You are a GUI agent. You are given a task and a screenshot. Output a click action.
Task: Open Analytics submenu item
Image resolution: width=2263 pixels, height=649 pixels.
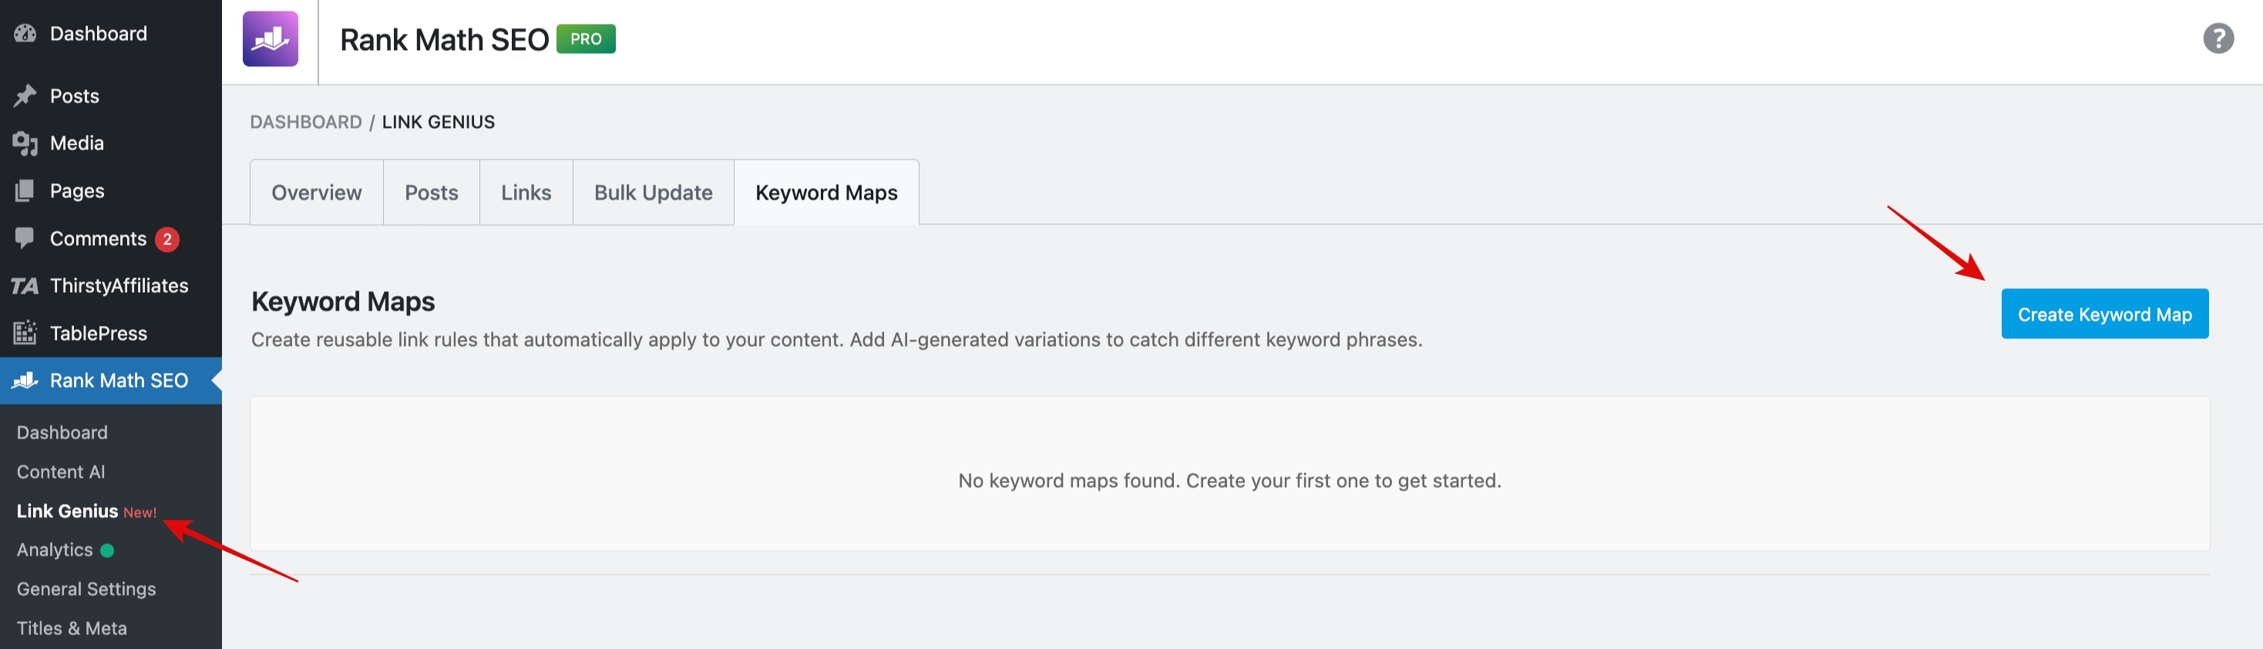pos(55,550)
